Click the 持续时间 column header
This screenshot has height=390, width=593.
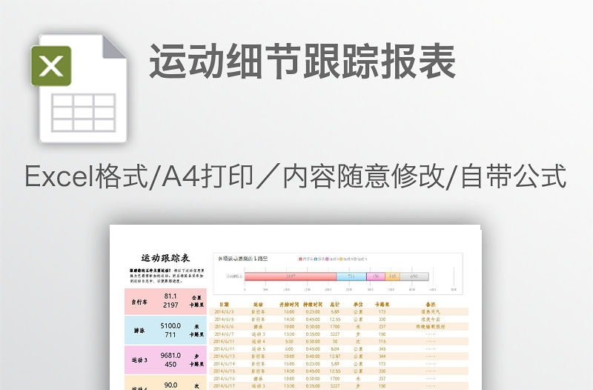click(x=313, y=304)
